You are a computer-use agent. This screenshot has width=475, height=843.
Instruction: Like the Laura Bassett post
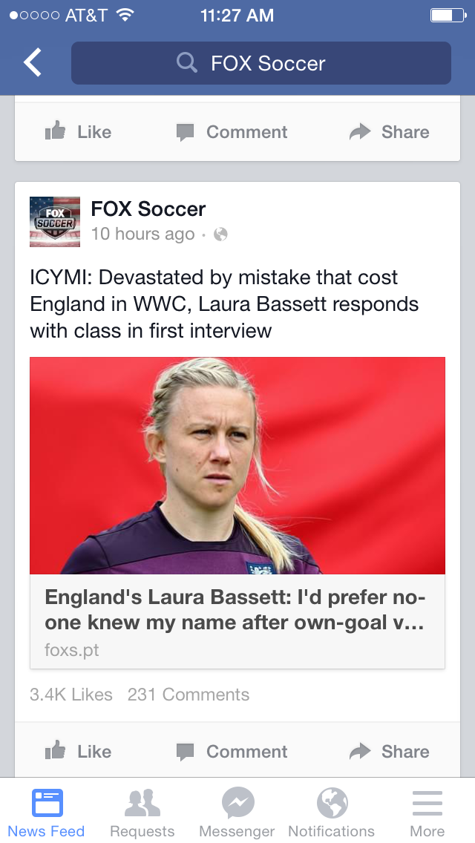[x=79, y=750]
